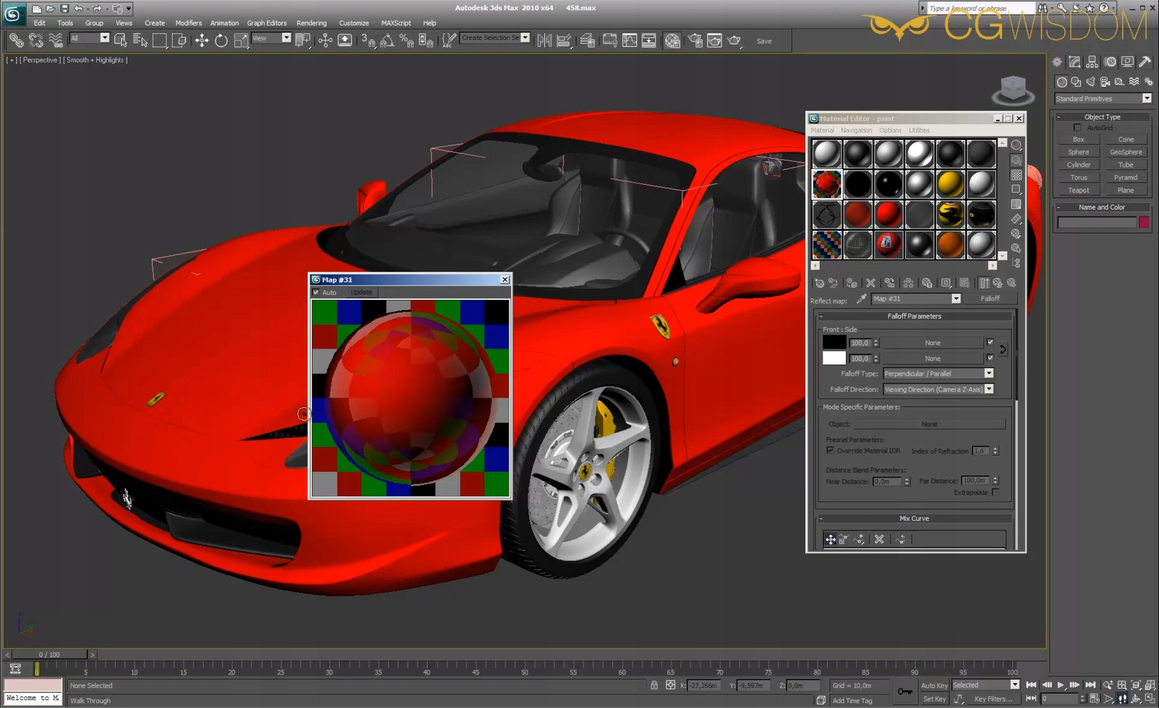Viewport: 1159px width, 708px height.
Task: Open the Modifiers menu
Action: pyautogui.click(x=188, y=23)
